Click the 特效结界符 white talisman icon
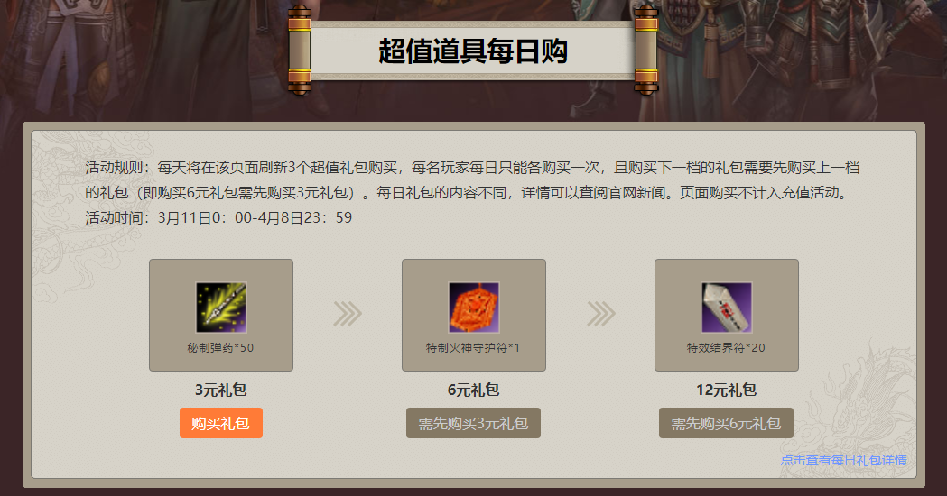The image size is (947, 496). pyautogui.click(x=727, y=308)
